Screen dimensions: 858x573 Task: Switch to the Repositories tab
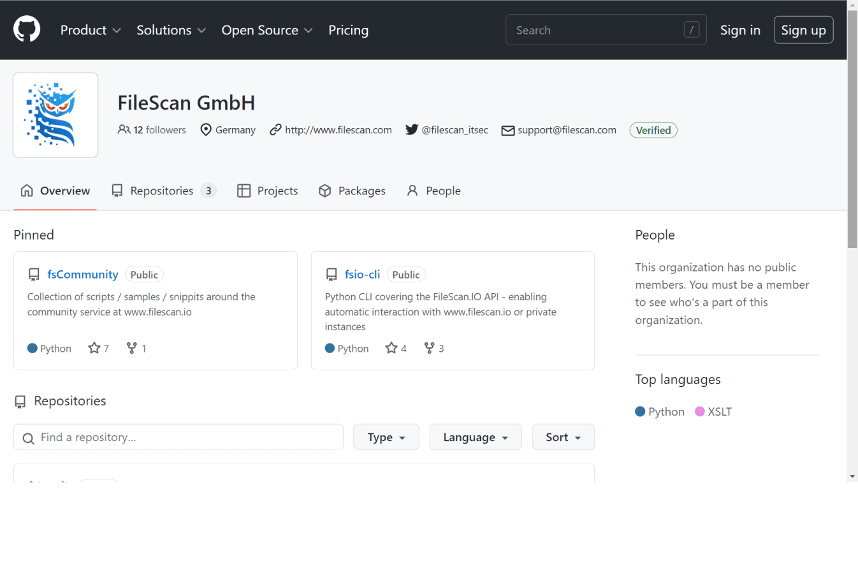(164, 191)
